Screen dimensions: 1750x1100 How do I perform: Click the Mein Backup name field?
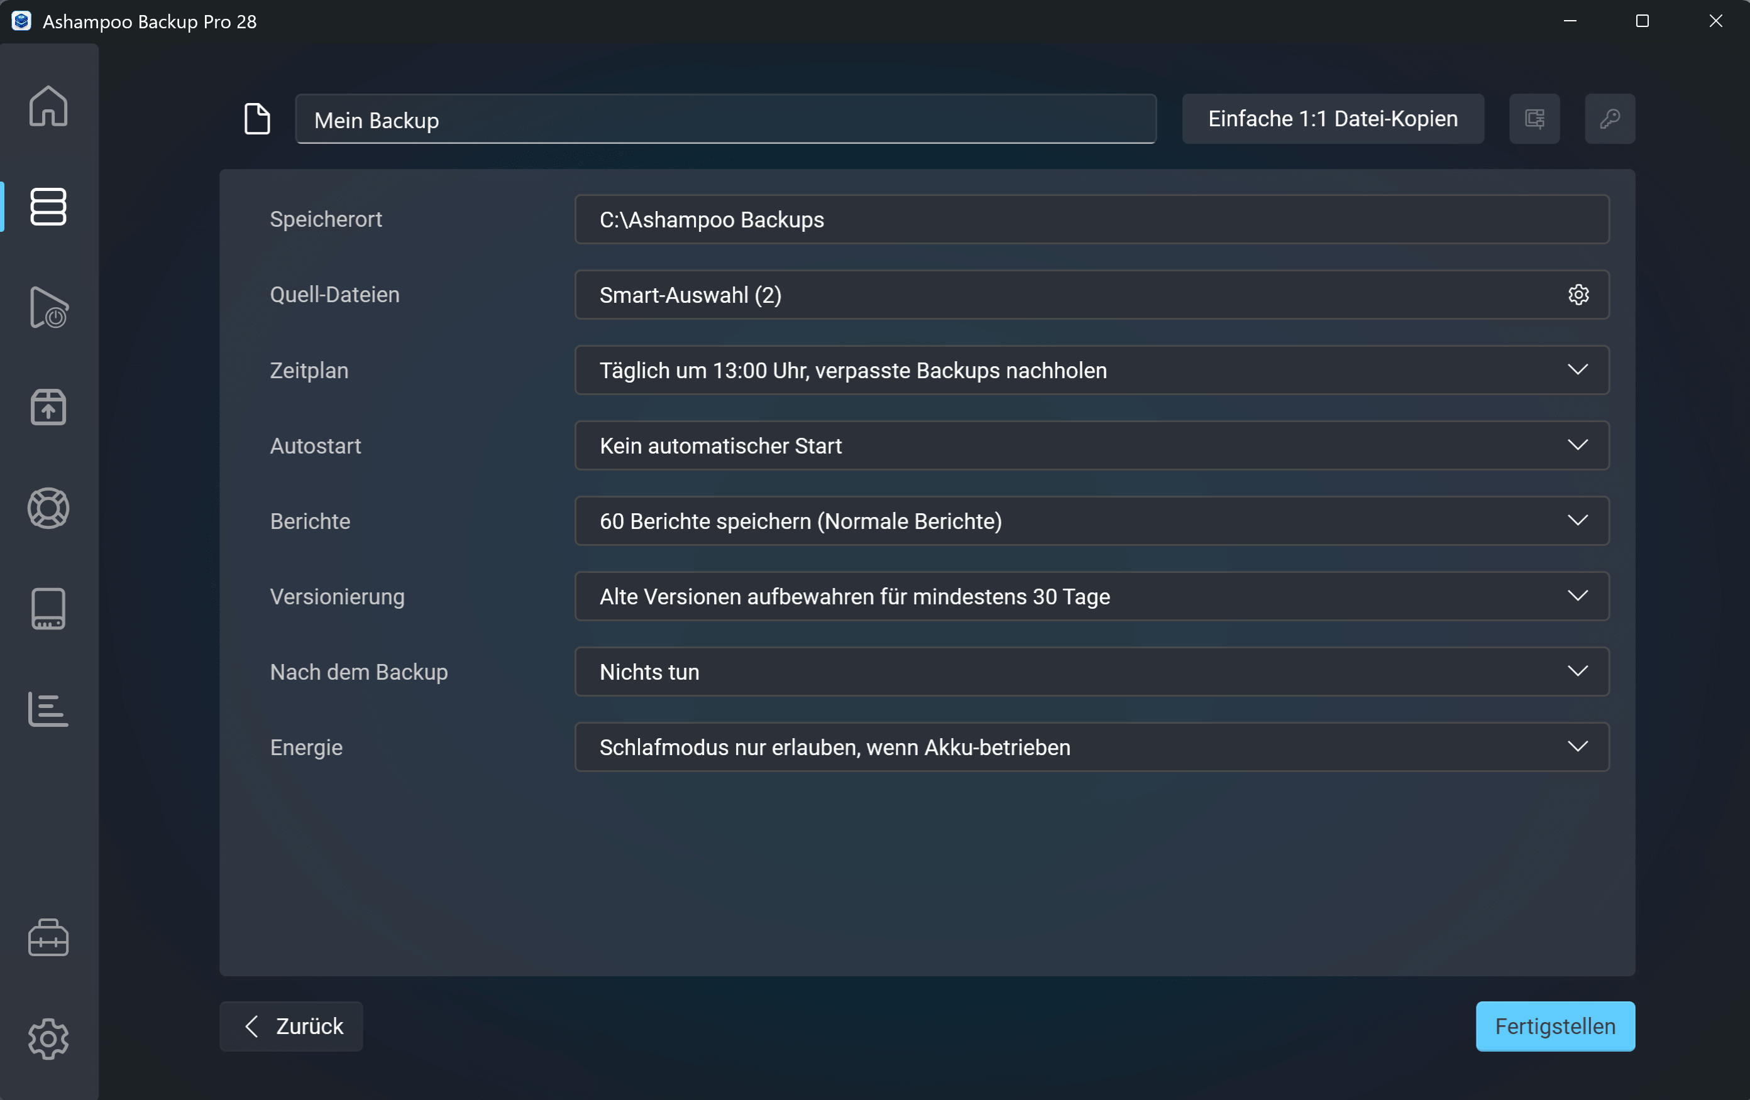coord(725,119)
